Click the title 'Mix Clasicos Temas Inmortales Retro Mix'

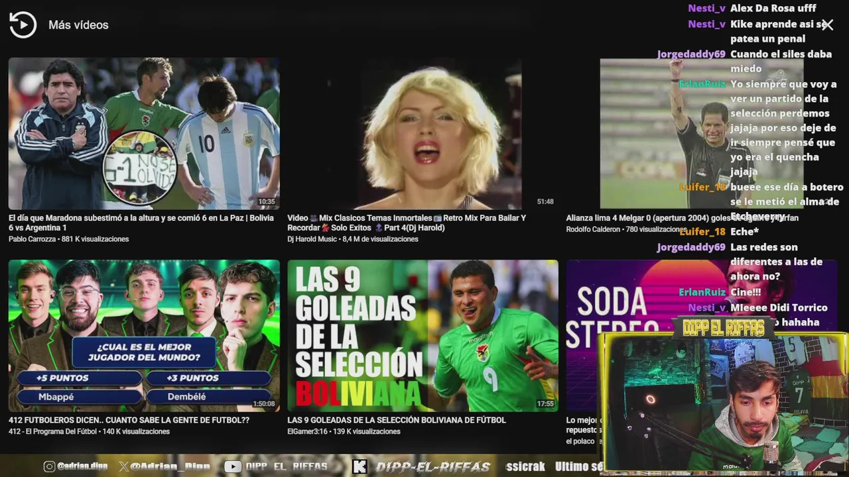407,223
